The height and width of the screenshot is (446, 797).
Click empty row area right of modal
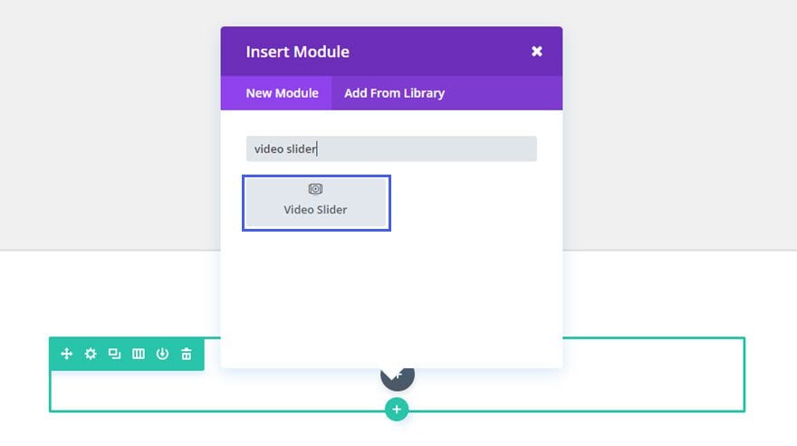point(653,375)
